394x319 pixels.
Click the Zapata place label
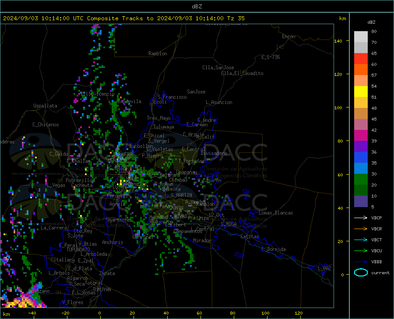pos(107,273)
